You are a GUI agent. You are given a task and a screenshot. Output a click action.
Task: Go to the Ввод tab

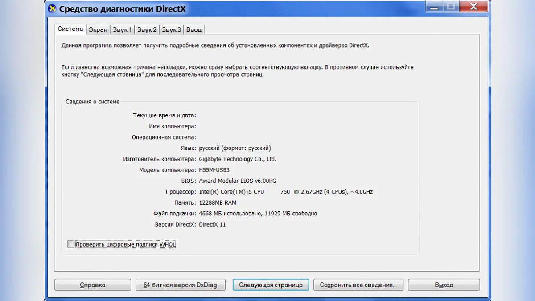(x=194, y=30)
